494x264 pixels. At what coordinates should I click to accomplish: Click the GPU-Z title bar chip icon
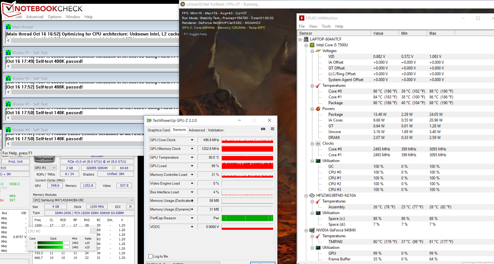[x=149, y=120]
